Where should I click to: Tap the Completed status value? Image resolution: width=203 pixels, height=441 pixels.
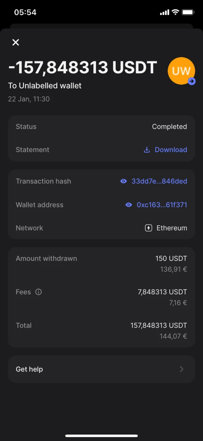(x=169, y=127)
